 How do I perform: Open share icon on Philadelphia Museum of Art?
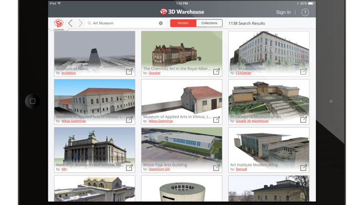click(303, 120)
